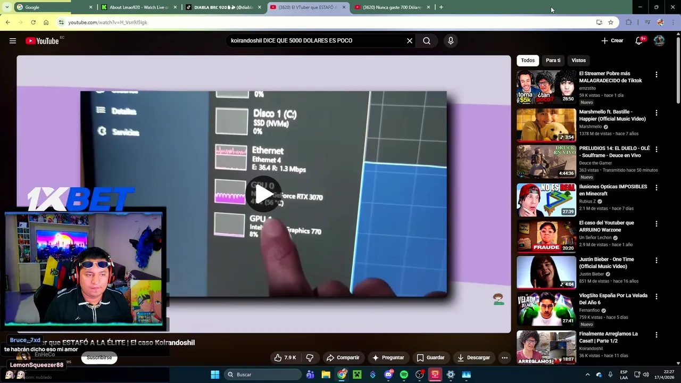
Task: Open the YouTube account avatar menu
Action: 659,41
